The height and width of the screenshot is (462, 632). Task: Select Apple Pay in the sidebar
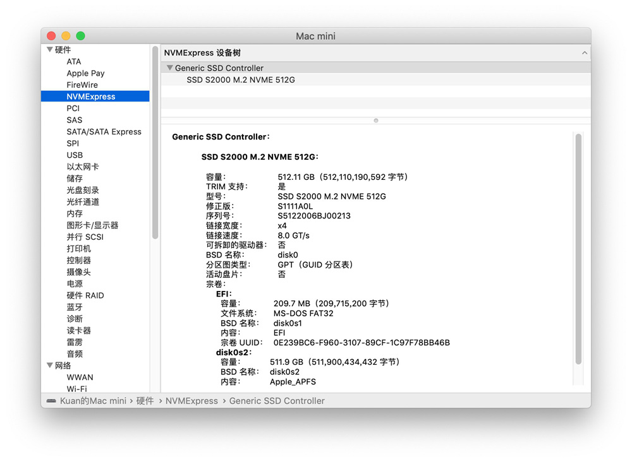click(85, 73)
